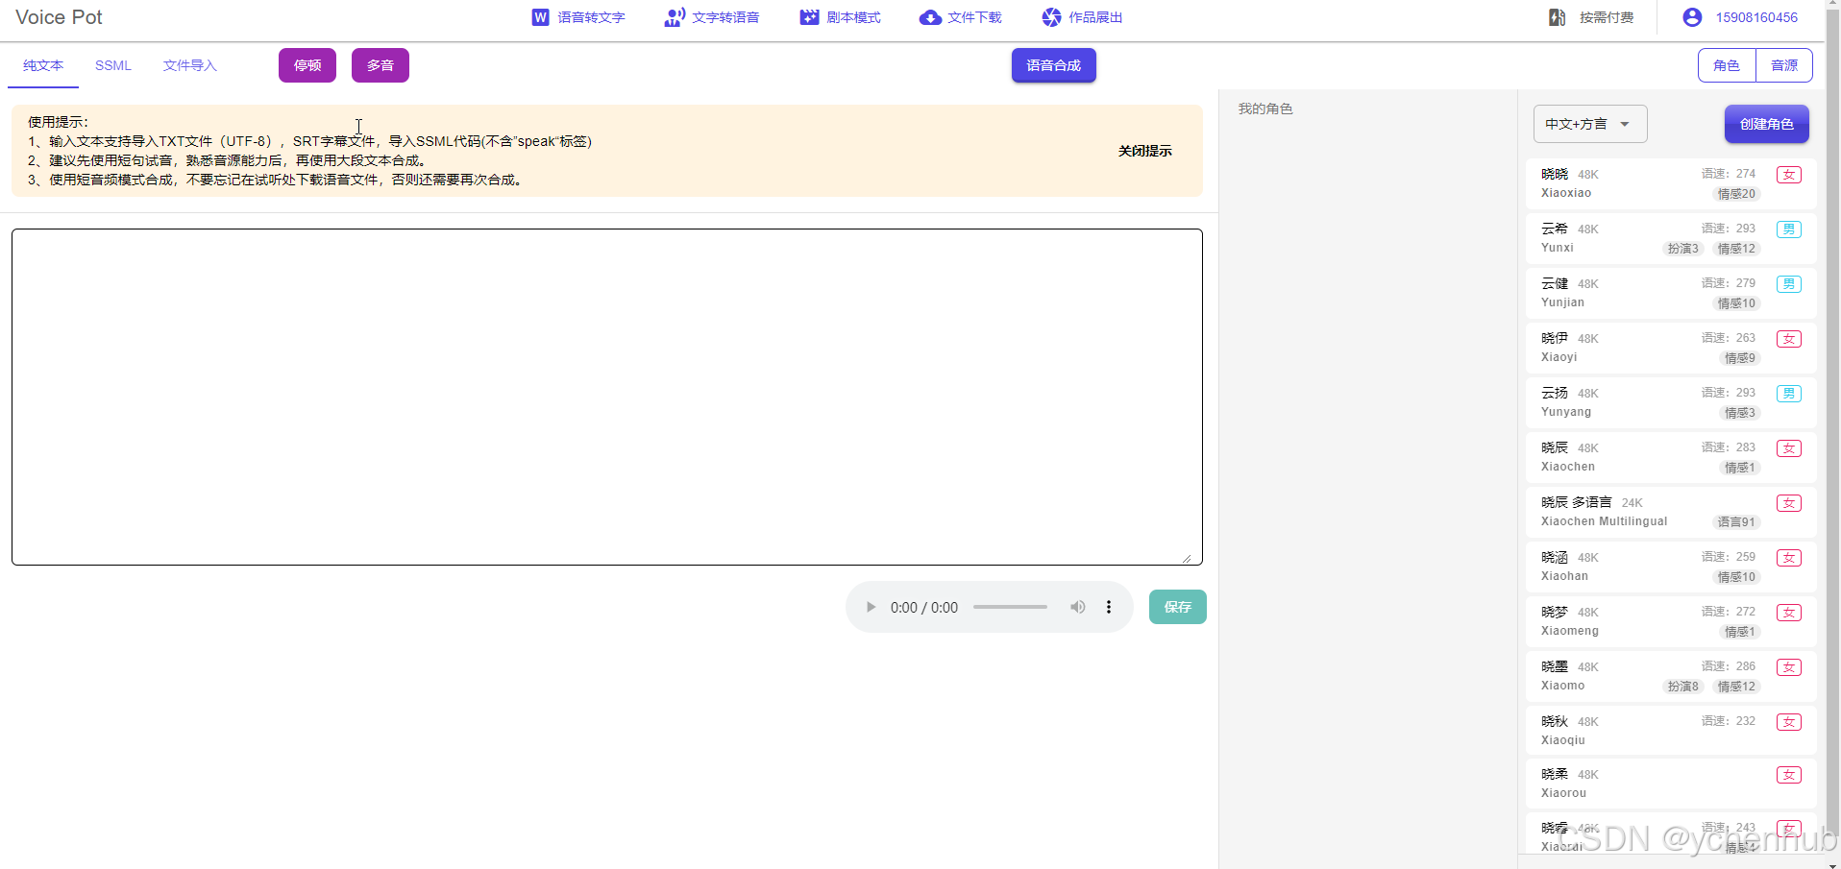The height and width of the screenshot is (869, 1841).
Task: Click the male tag on Yunxi
Action: click(x=1789, y=229)
